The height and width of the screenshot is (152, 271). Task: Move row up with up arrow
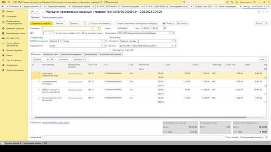point(48,60)
